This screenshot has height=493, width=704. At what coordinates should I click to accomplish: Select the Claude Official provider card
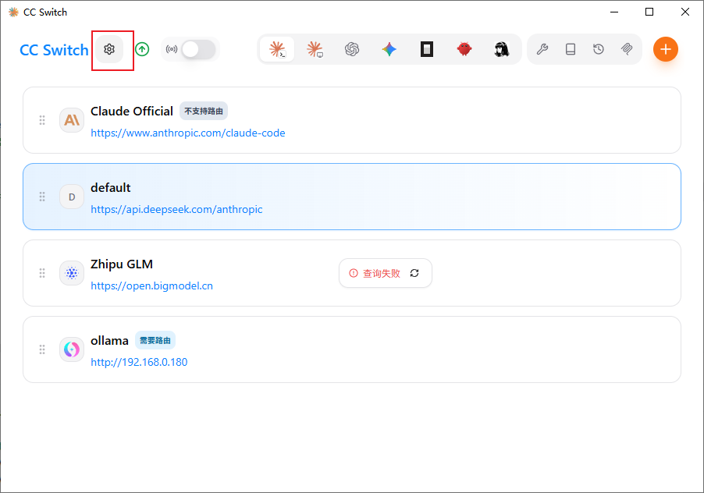(352, 120)
